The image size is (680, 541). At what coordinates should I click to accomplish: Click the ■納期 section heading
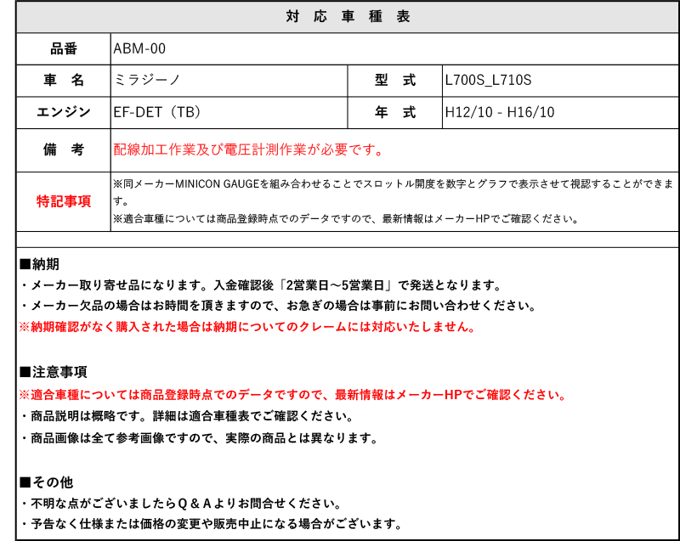point(39,263)
